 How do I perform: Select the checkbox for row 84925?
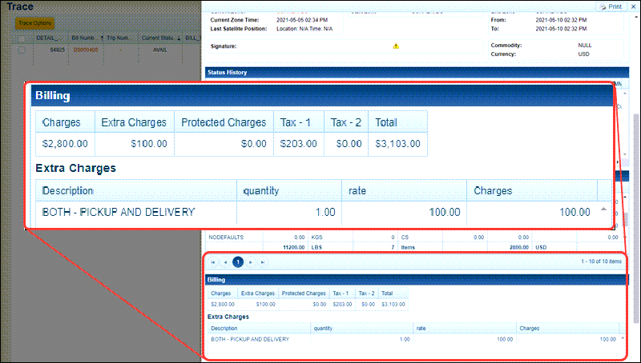coord(22,50)
